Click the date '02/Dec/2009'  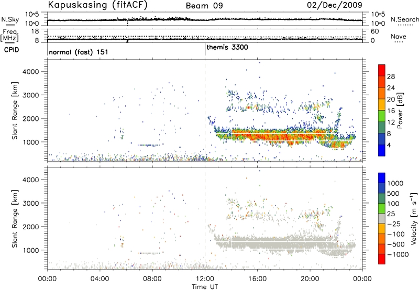(335, 5)
